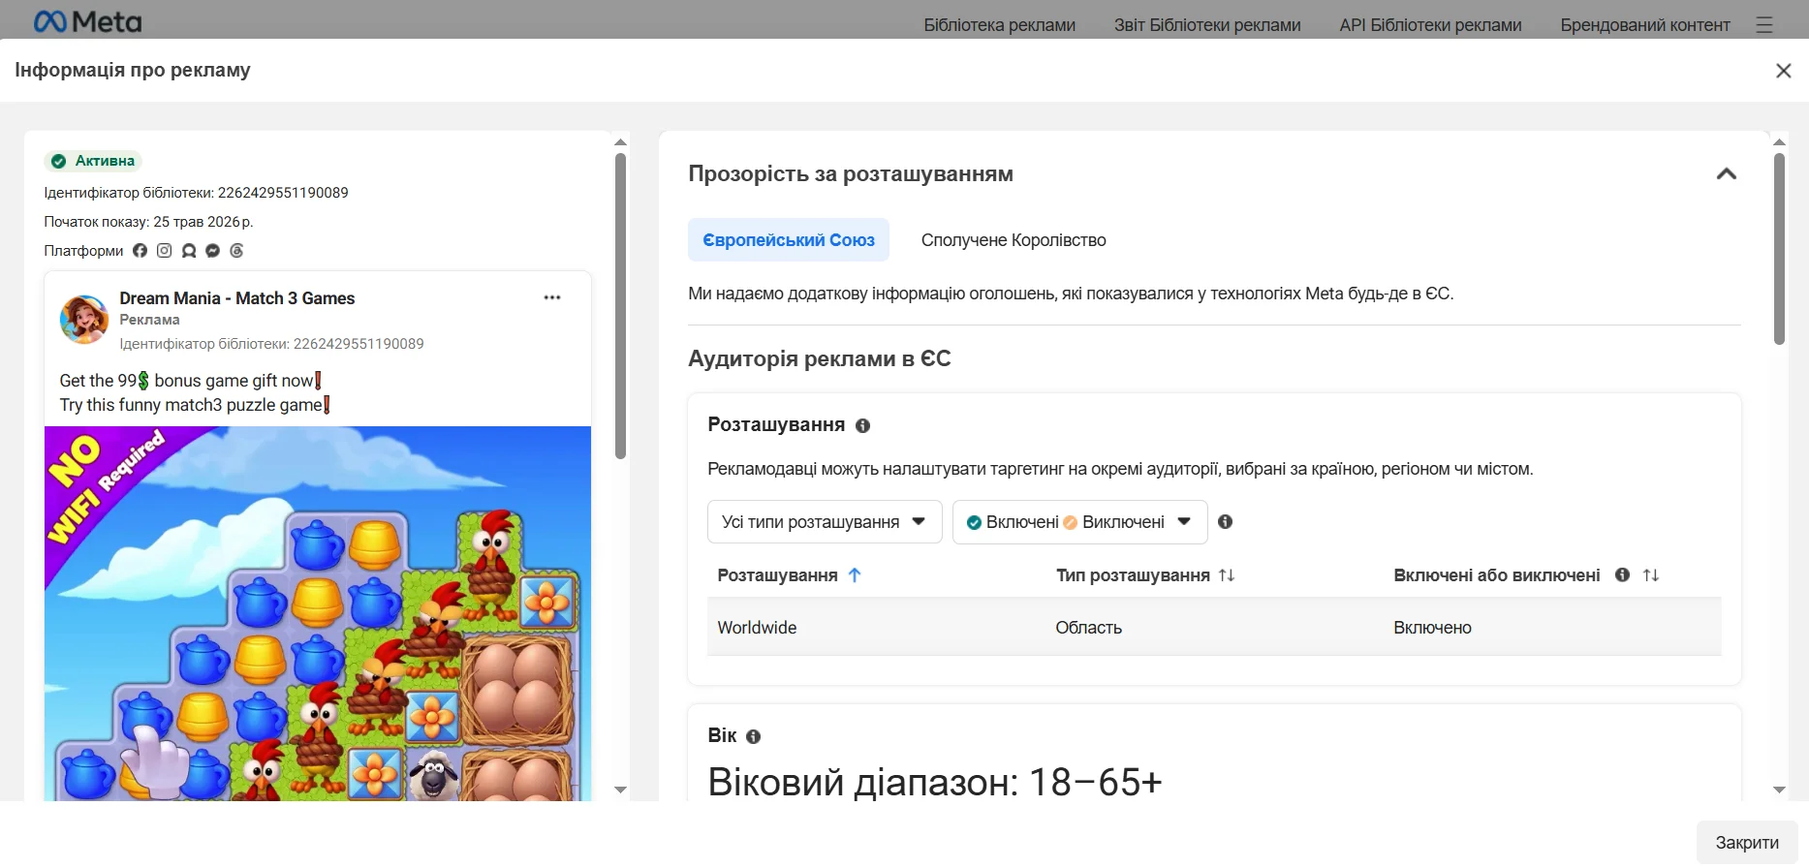Click the Facebook platform icon
This screenshot has height=868, width=1809.
click(x=140, y=251)
